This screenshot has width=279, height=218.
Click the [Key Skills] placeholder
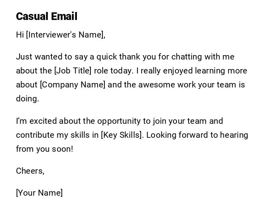(122, 135)
